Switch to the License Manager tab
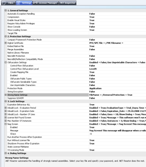This screenshot has height=167, width=146. point(46,3)
